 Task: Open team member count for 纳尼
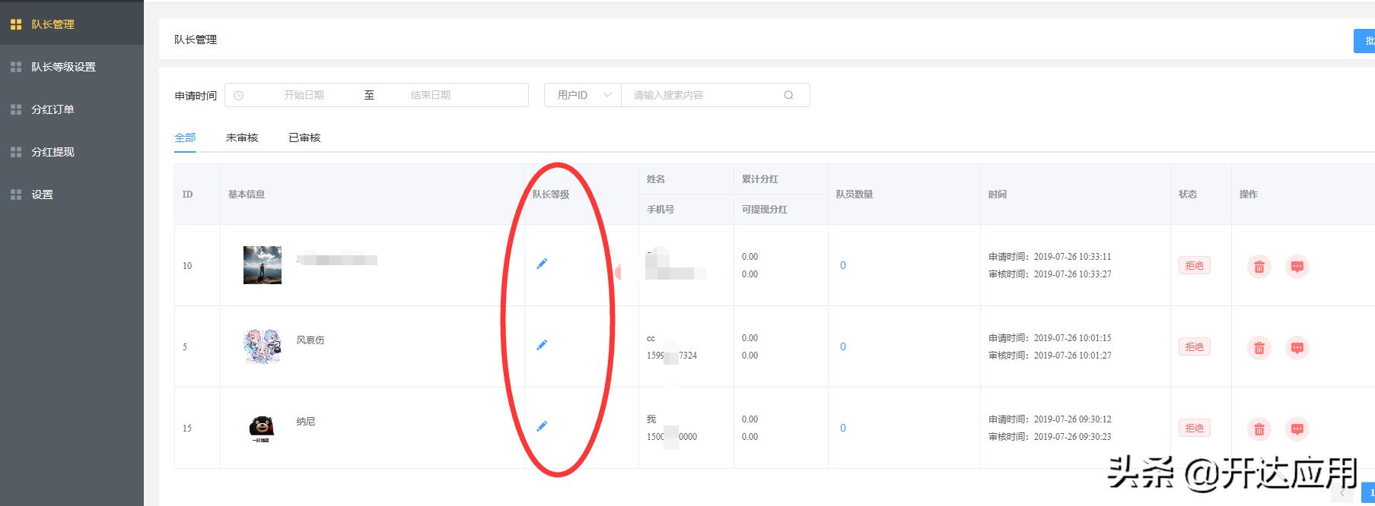tap(842, 428)
